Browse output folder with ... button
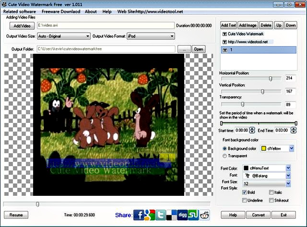 pyautogui.click(x=184, y=49)
